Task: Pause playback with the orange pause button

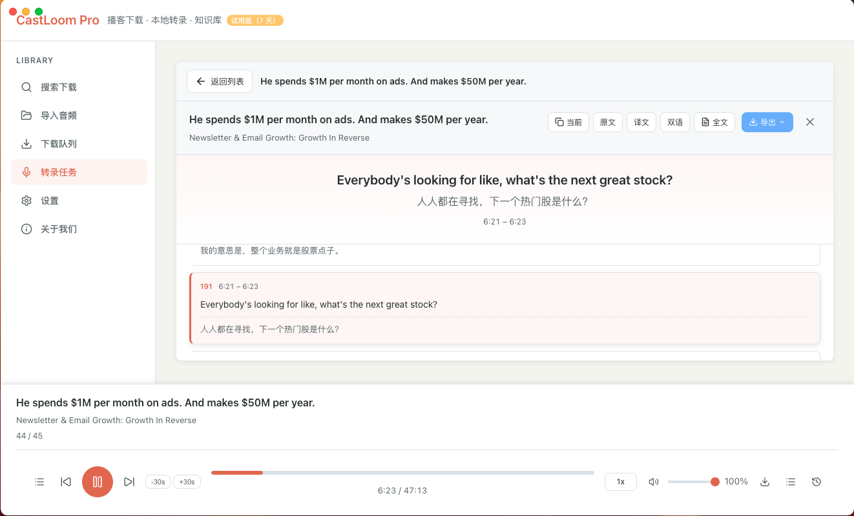Action: [x=98, y=482]
